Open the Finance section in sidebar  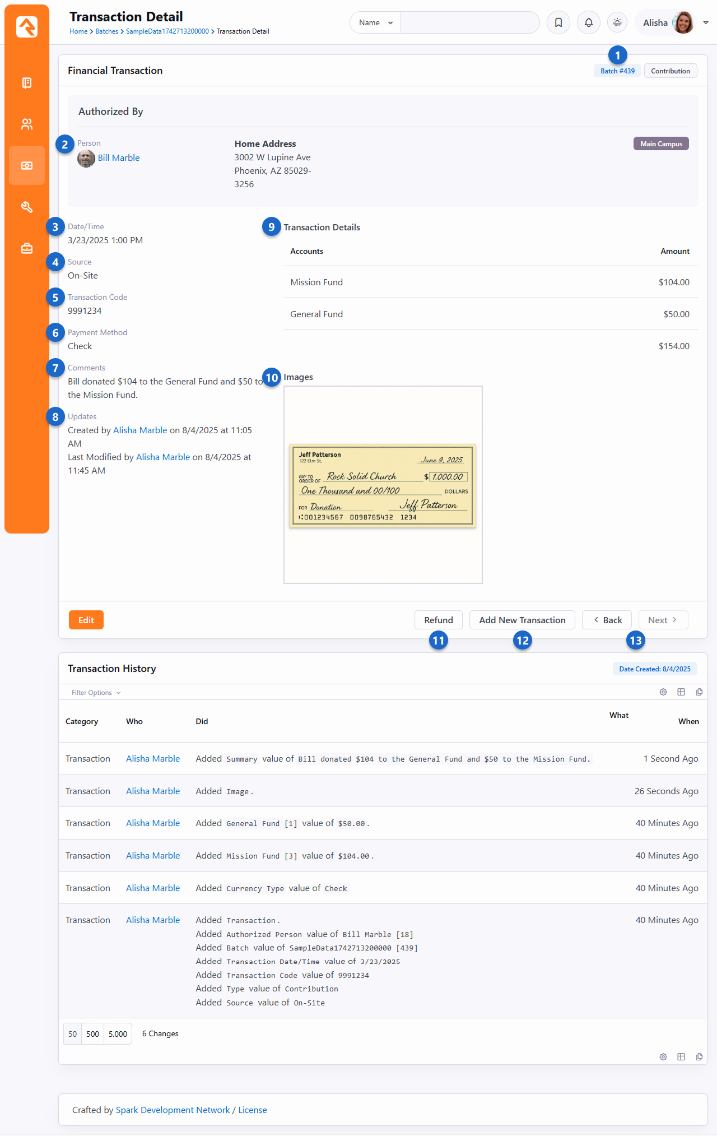(x=26, y=165)
